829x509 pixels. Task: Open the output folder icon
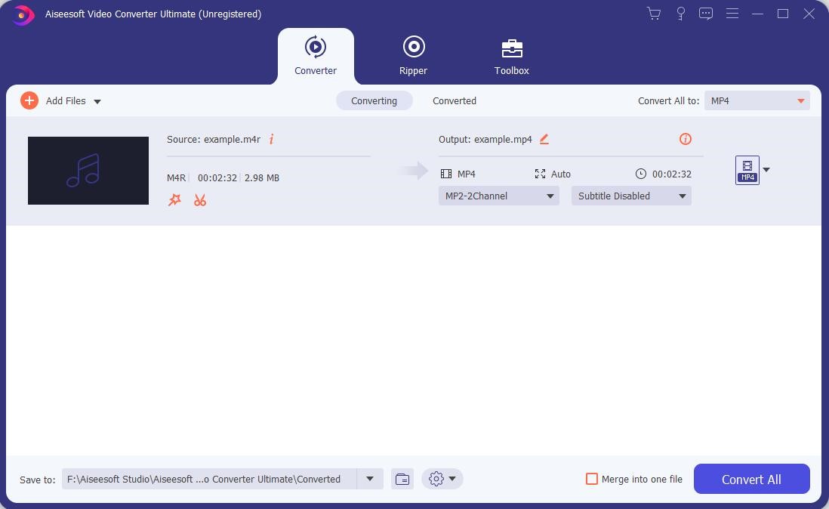[402, 479]
